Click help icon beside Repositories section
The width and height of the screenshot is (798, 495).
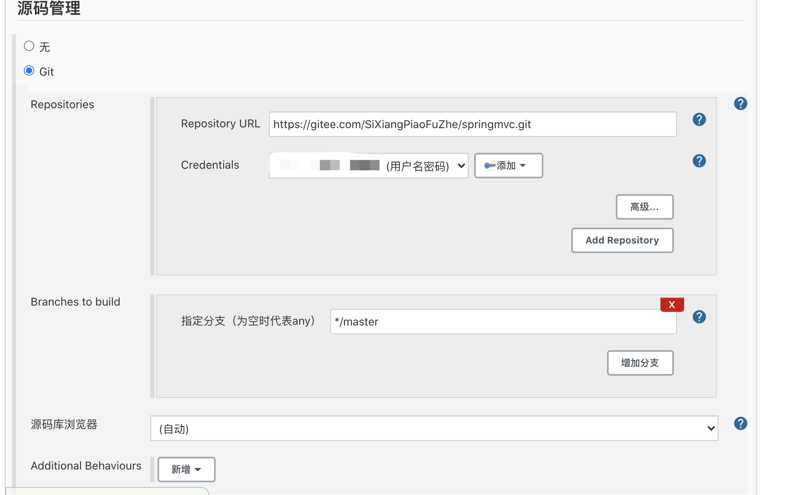(740, 103)
